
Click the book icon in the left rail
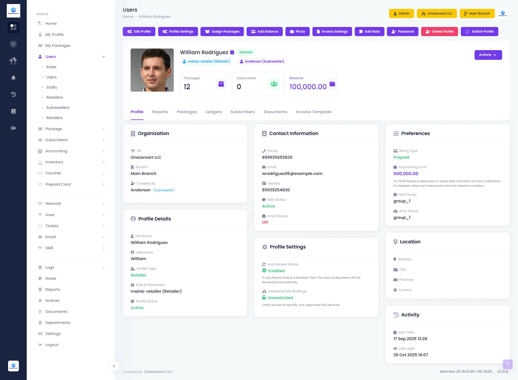coord(13,111)
